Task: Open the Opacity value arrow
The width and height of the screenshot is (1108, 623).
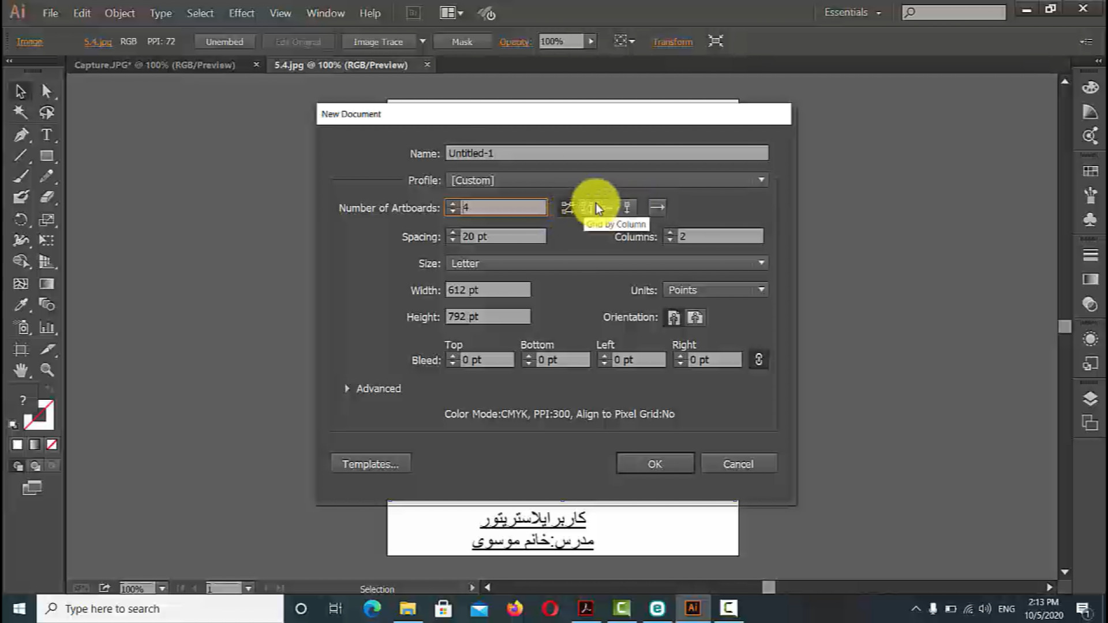Action: coord(590,42)
